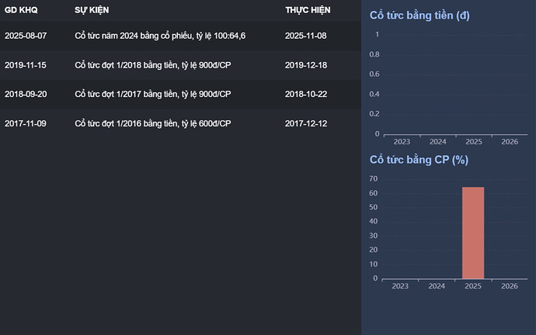Click 2023 axis label on cash dividend chart
This screenshot has width=536, height=335.
[x=402, y=142]
